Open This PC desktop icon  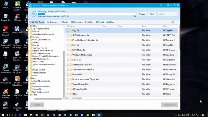coord(6,5)
